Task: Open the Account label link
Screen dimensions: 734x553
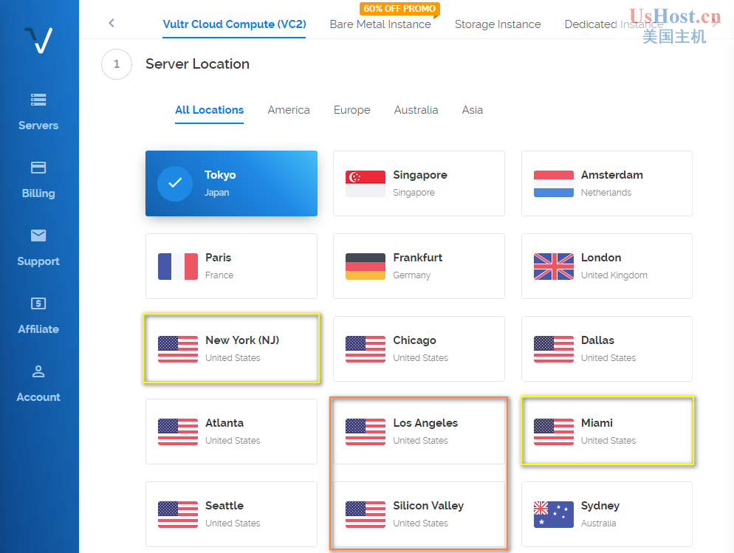Action: click(38, 397)
